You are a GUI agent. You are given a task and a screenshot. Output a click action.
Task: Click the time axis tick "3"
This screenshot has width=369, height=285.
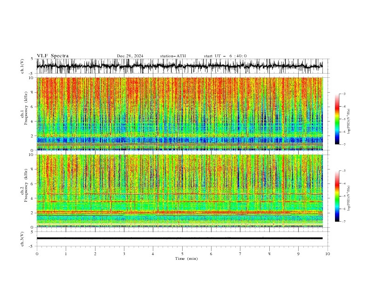[x=124, y=254]
